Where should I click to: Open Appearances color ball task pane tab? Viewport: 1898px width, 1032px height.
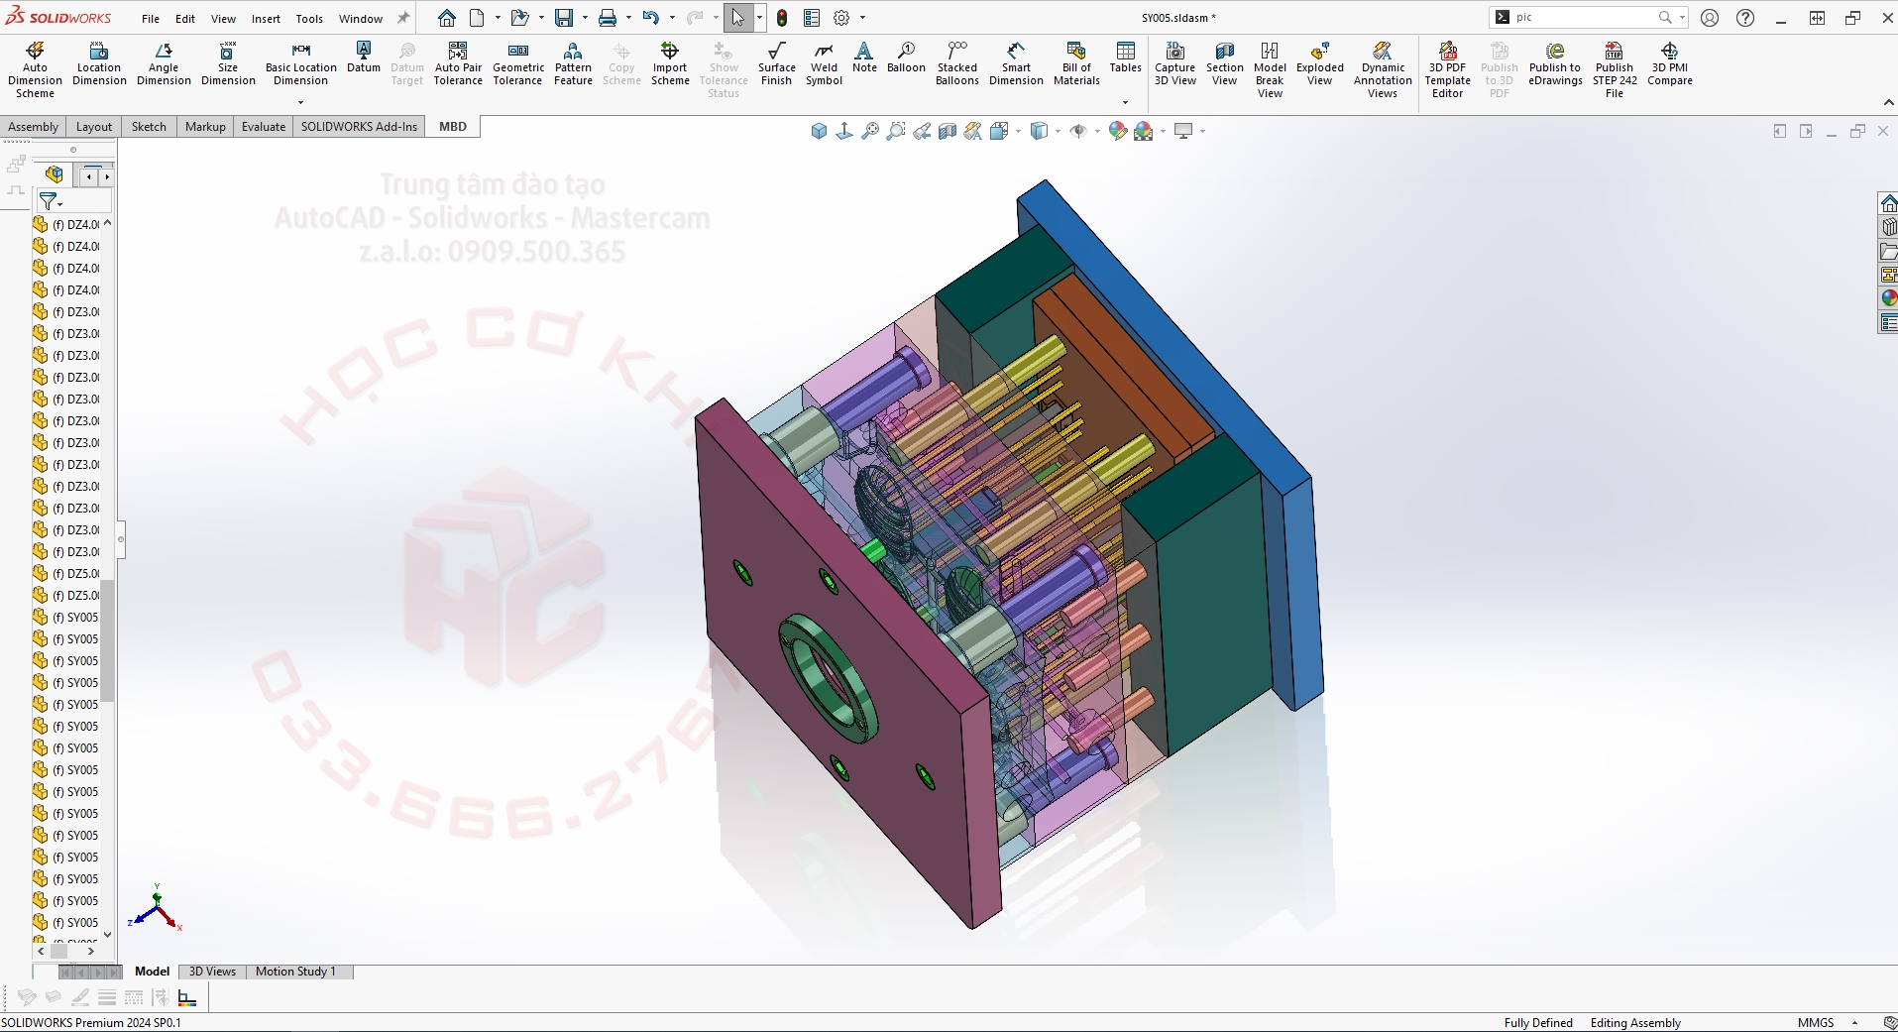1889,298
